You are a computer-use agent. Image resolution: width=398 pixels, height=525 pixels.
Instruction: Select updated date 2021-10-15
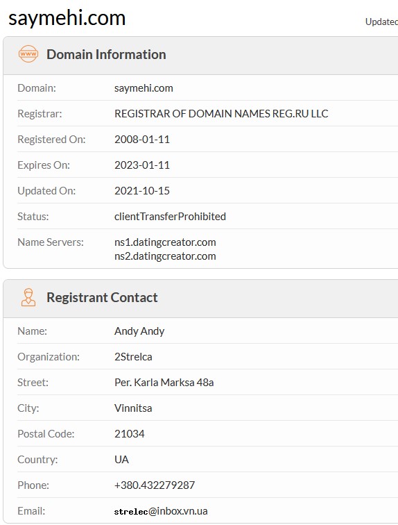[x=142, y=191]
